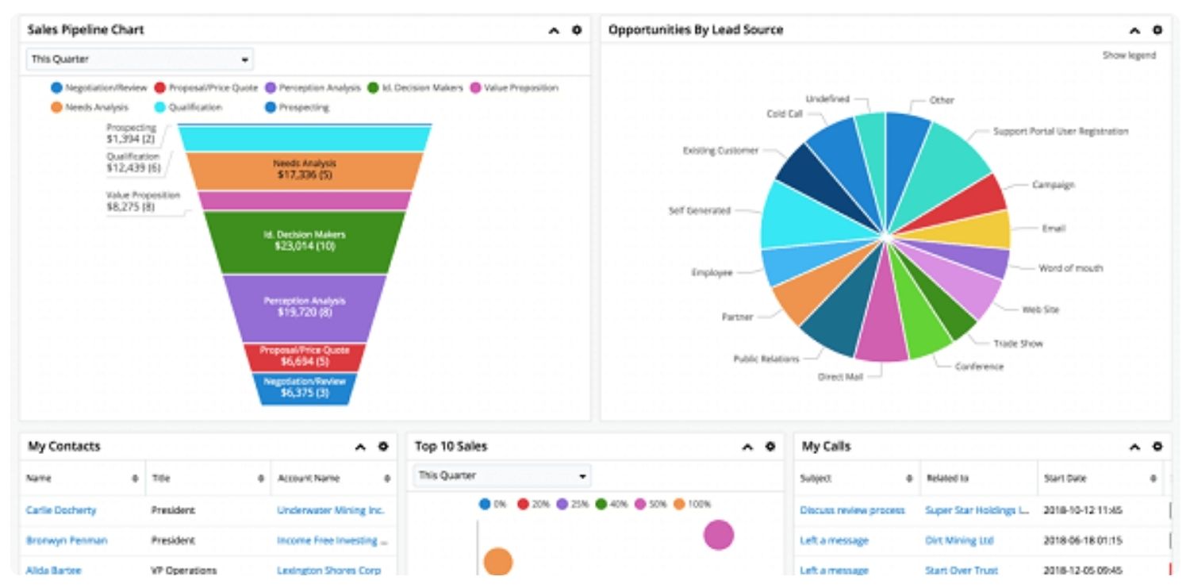Open Top 10 Sales This Quarter dropdown
The height and width of the screenshot is (588, 1190).
coord(502,475)
